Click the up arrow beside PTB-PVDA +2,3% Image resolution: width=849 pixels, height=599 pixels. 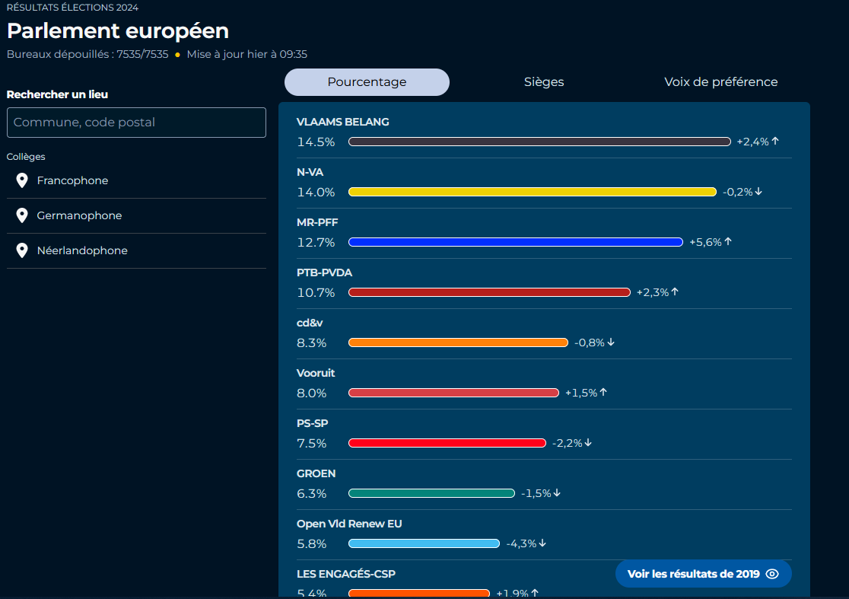click(676, 292)
